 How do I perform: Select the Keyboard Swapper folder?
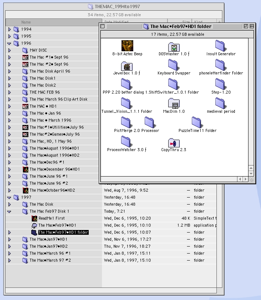pos(173,64)
